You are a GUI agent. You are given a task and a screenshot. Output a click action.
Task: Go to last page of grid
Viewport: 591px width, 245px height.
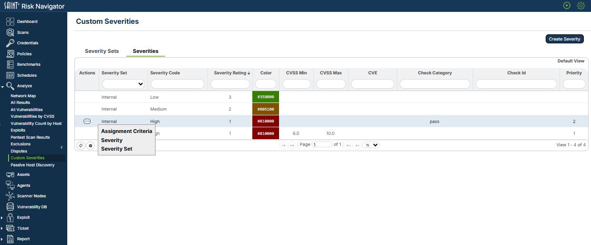[357, 145]
